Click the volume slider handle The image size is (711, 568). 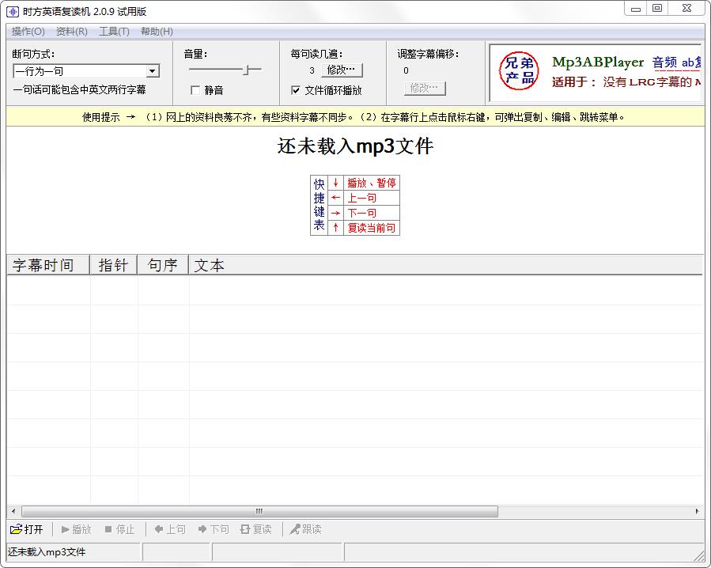pyautogui.click(x=247, y=70)
